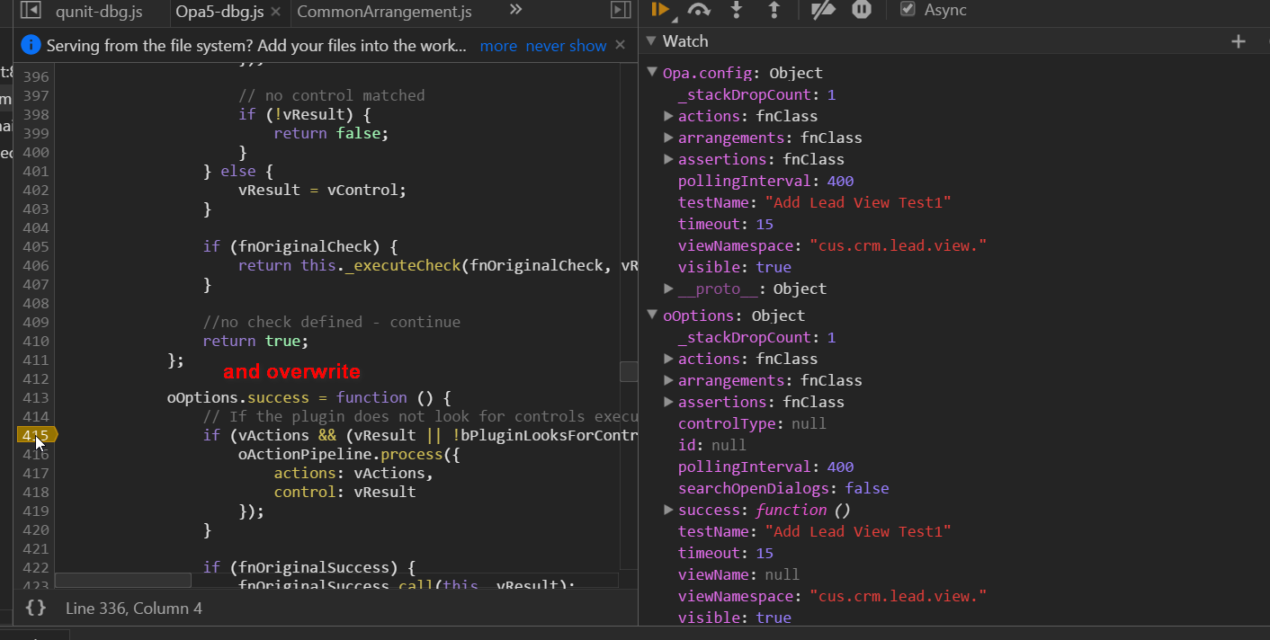
Task: Select 'searchOpenDialogs: false' row
Action: point(783,488)
